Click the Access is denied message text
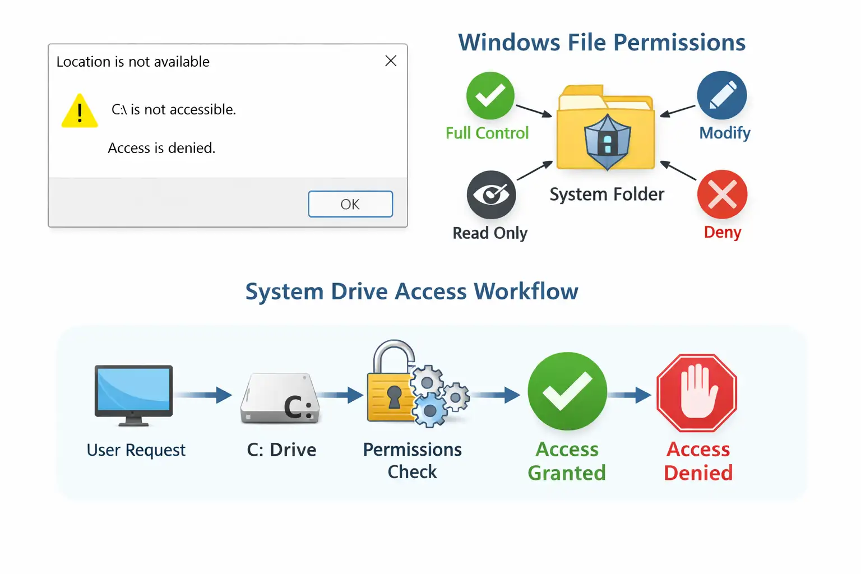 [161, 147]
